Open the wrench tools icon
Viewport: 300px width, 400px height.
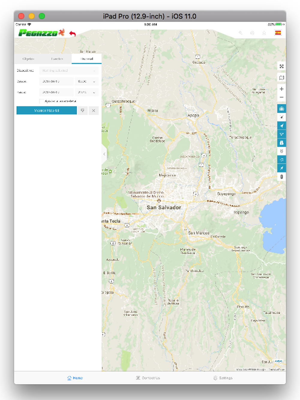[x=241, y=33]
